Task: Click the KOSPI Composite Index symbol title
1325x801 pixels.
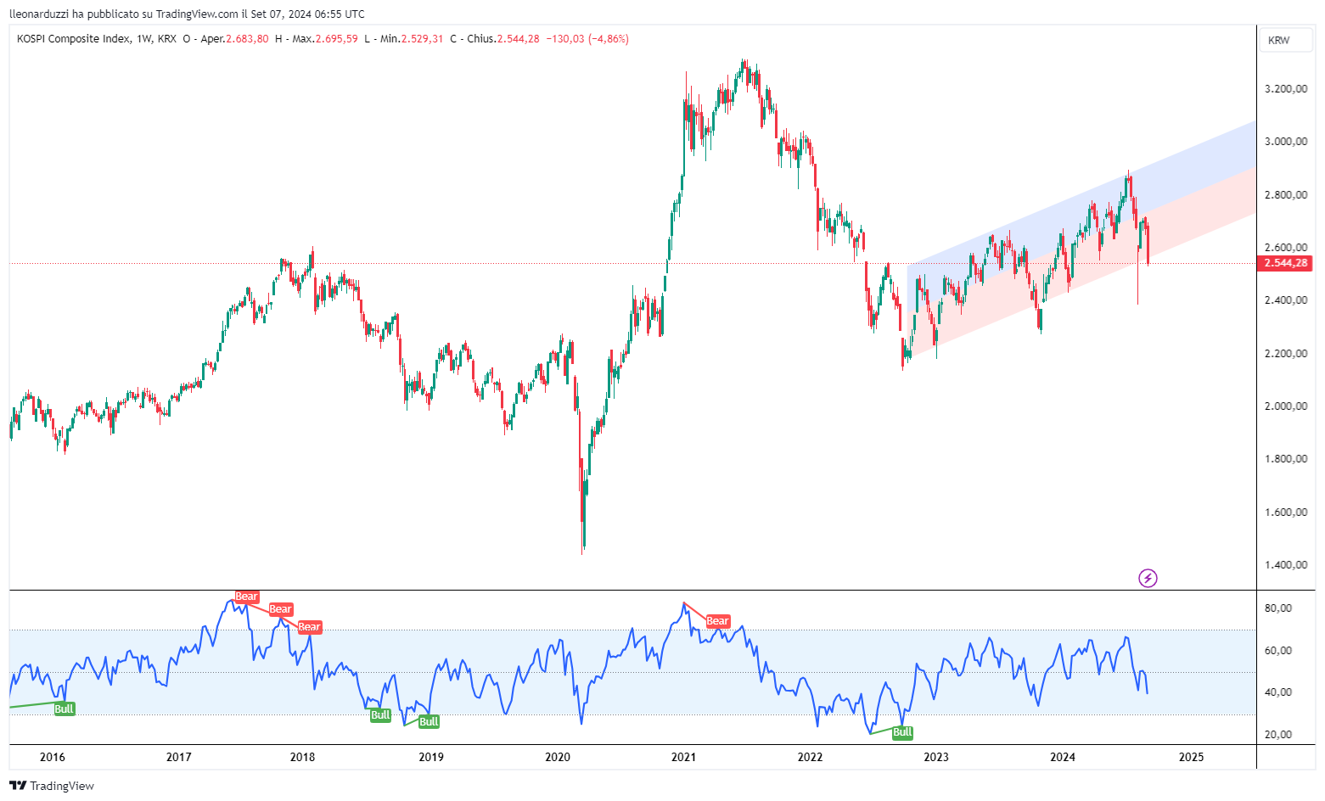Action: [74, 39]
